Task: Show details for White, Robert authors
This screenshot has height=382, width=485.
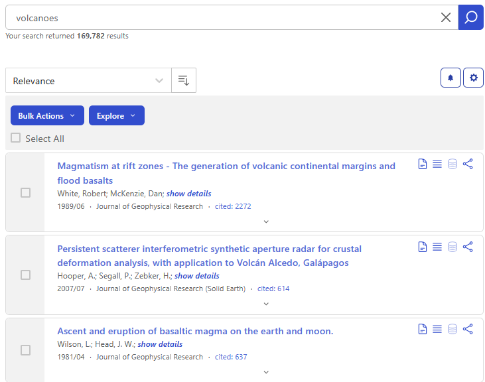Action: coord(188,194)
